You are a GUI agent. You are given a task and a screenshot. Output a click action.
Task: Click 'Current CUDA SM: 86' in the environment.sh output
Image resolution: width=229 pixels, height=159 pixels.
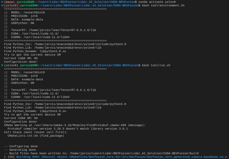tap(21, 58)
